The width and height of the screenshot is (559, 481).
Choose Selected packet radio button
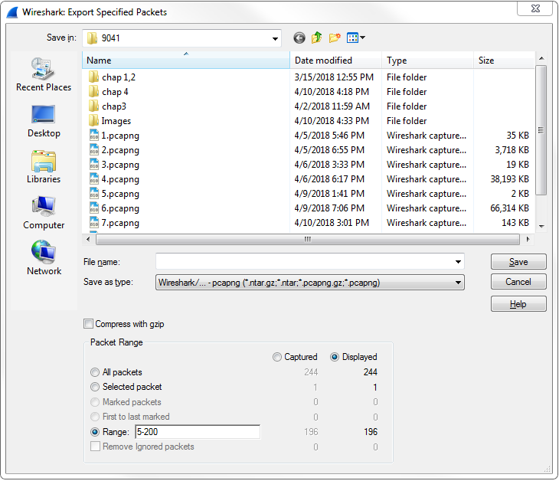coord(95,387)
